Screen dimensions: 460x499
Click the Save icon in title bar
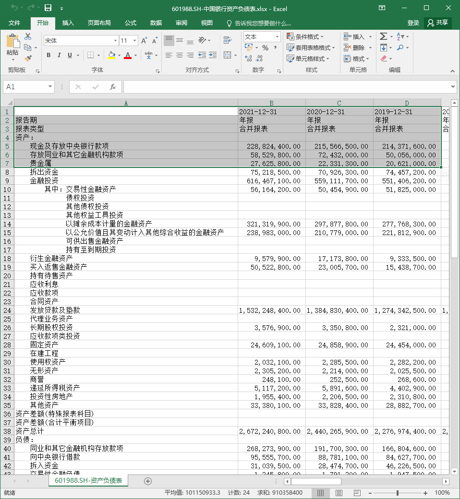[48, 8]
